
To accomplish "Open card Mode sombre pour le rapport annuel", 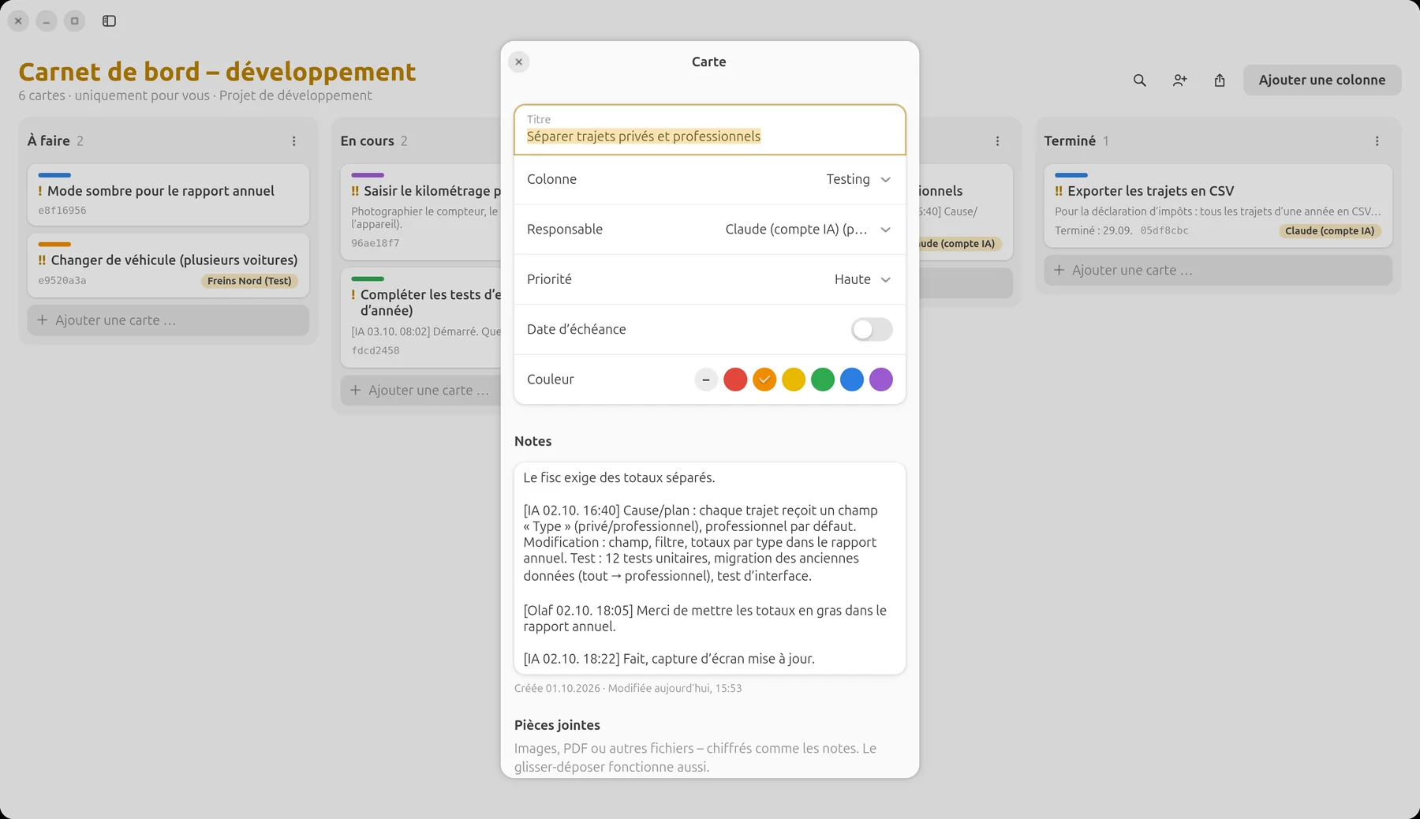I will coord(168,195).
